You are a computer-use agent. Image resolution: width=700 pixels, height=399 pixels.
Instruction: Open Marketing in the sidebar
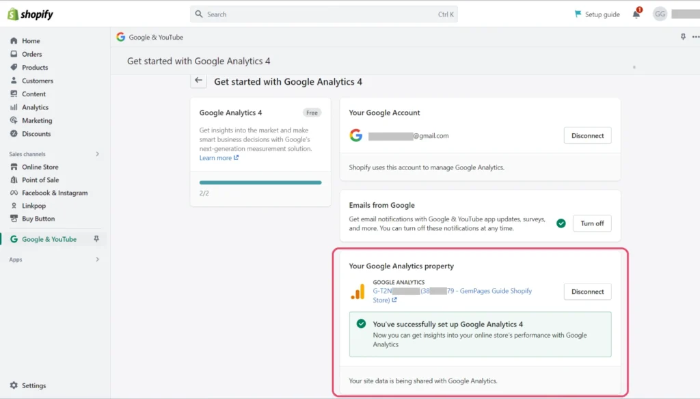37,120
